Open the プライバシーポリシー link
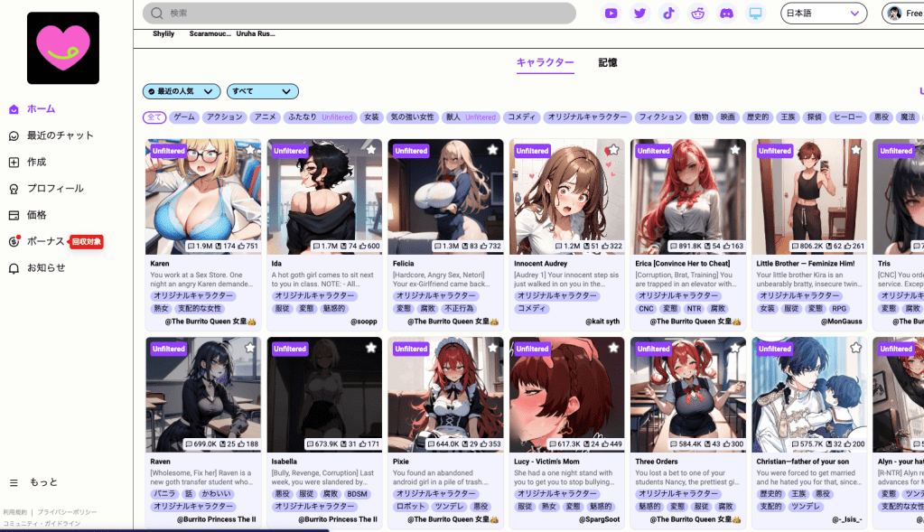Image resolution: width=924 pixels, height=532 pixels. coord(67,512)
